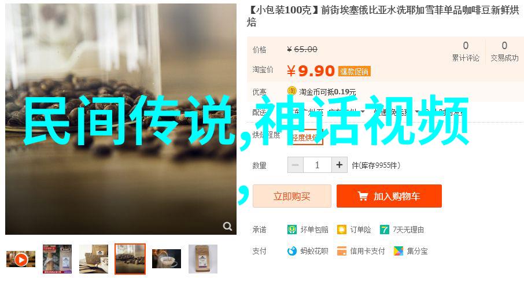This screenshot has width=524, height=281.
Task: Click the Taojinbi gold coin icon
Action: [x=291, y=91]
